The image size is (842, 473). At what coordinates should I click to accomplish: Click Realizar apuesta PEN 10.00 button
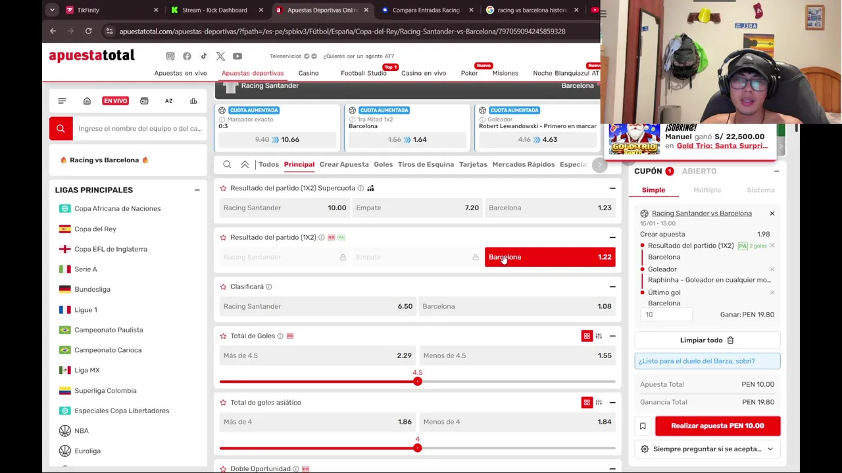718,426
